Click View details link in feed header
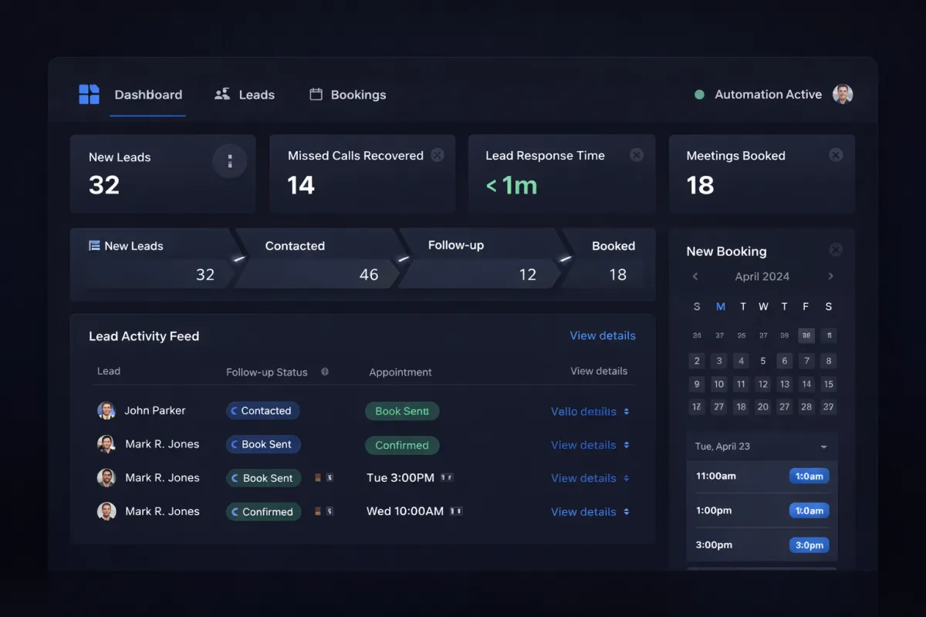 [602, 335]
